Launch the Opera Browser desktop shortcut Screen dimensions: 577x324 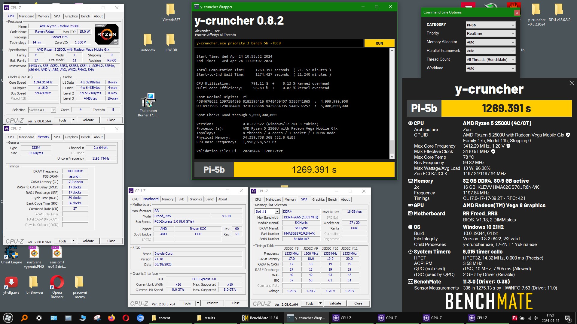pyautogui.click(x=57, y=287)
